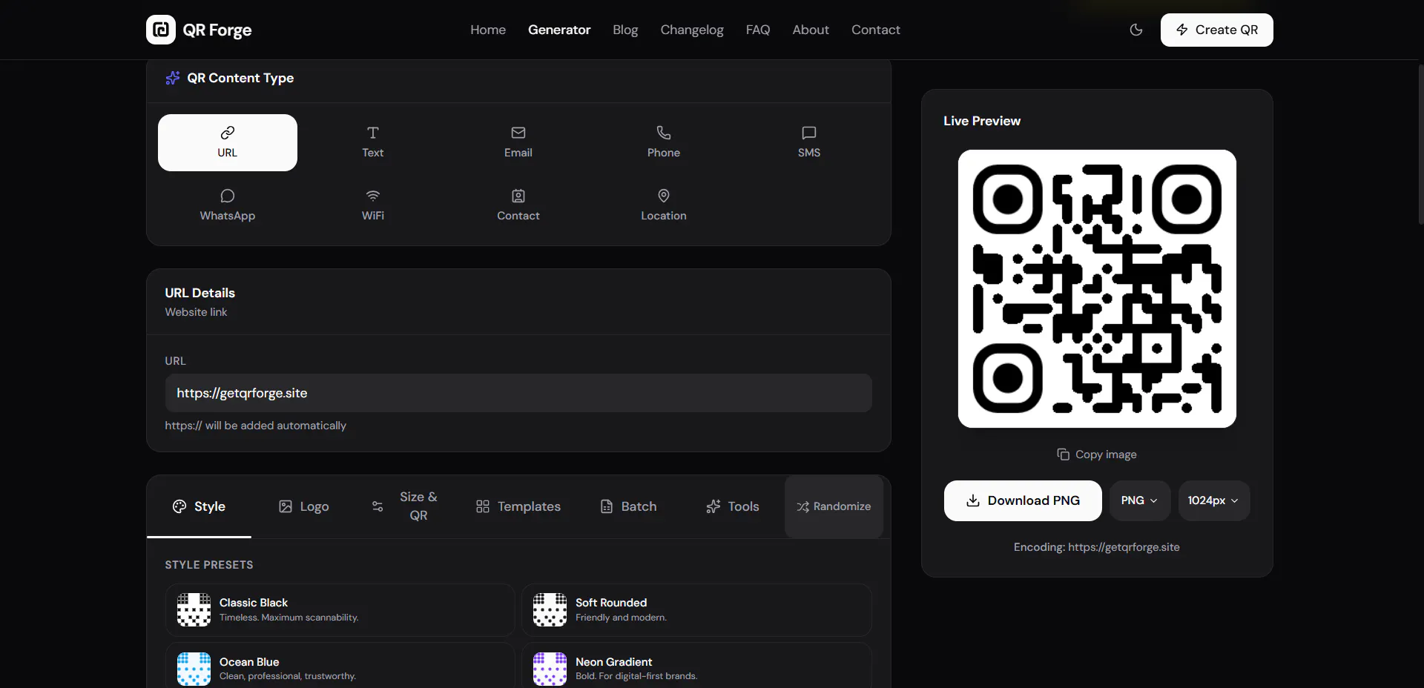Open the PNG format dropdown
The height and width of the screenshot is (688, 1424).
coord(1139,500)
